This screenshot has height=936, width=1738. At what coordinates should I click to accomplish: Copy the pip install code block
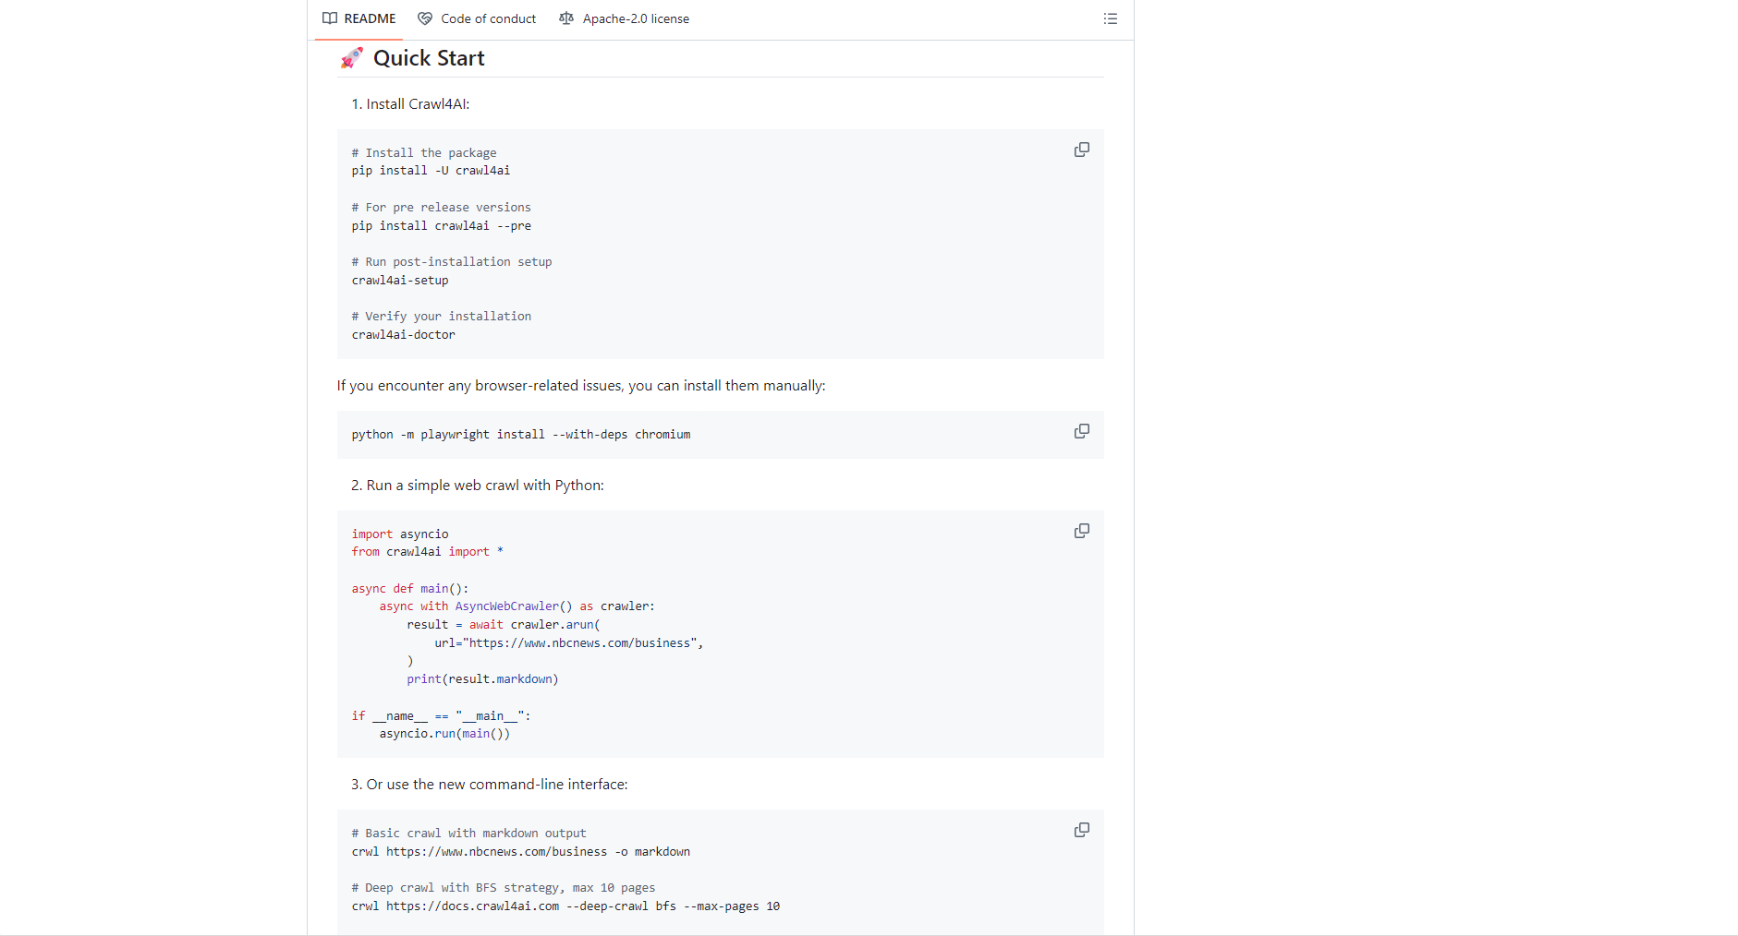coord(1082,150)
